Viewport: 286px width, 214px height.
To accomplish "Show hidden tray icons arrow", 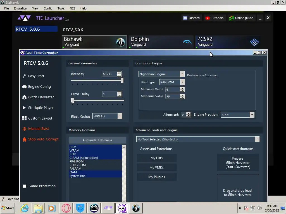I will click(x=240, y=208).
